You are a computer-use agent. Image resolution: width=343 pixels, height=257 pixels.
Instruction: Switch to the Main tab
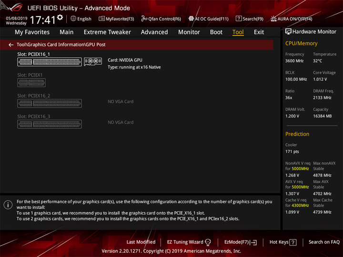[x=67, y=32]
